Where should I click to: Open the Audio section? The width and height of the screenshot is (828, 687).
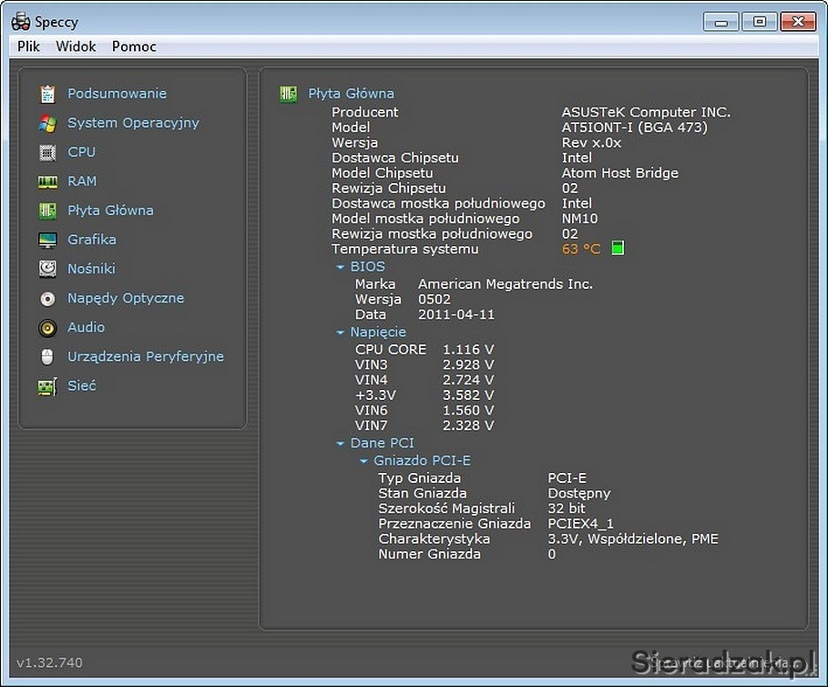[86, 327]
